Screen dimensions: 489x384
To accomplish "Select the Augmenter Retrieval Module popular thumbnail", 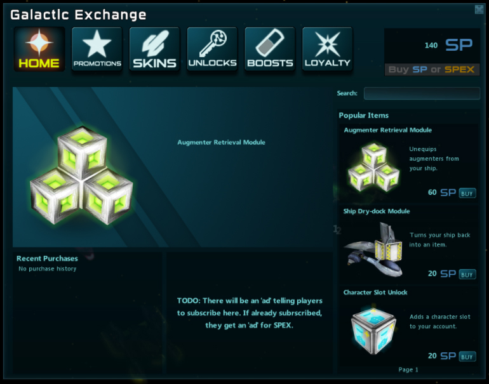I will [x=373, y=167].
